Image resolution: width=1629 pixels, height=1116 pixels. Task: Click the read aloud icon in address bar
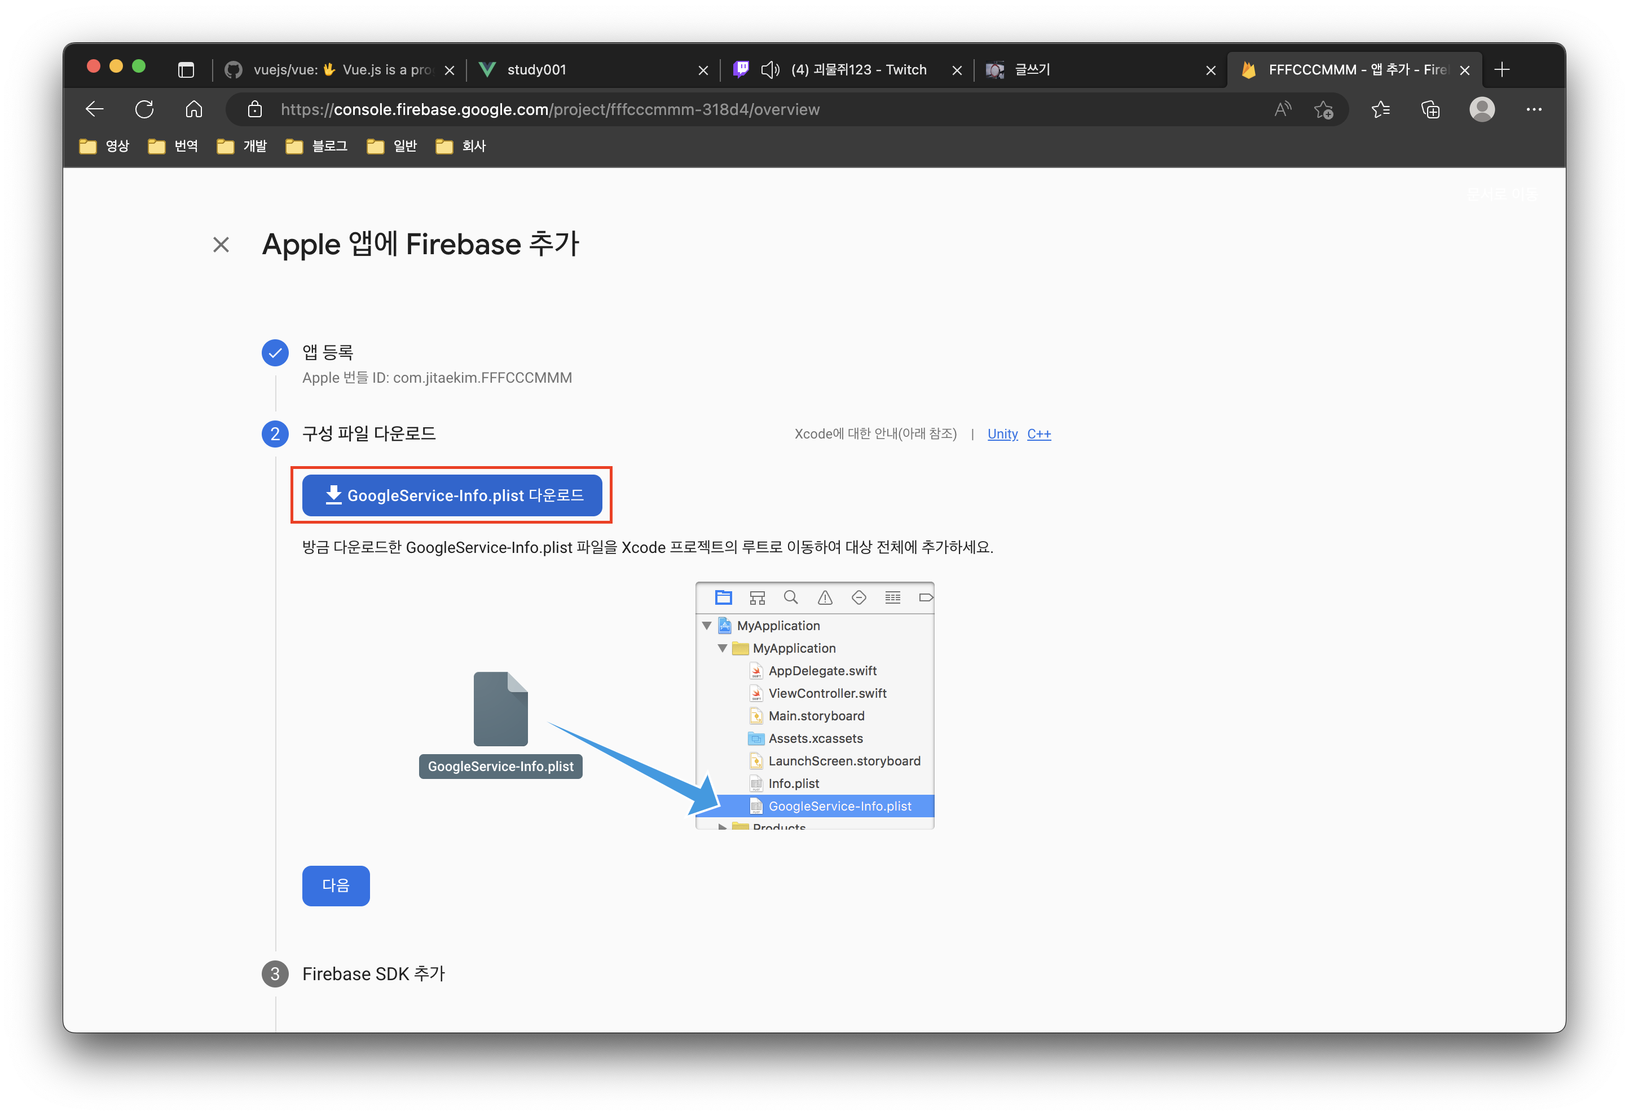1282,109
